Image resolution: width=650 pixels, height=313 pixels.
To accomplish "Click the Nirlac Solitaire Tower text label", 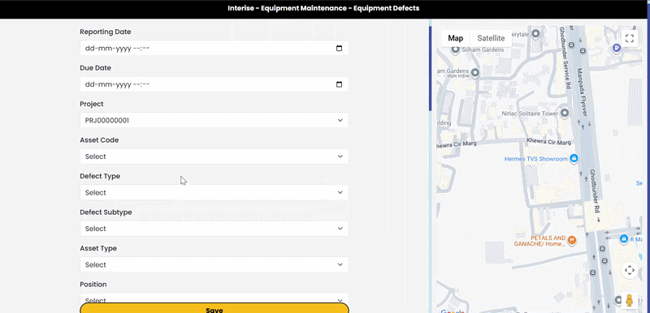I will pos(531,113).
